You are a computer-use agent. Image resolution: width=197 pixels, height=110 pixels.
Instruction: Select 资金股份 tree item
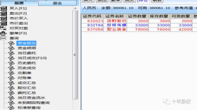click(x=26, y=43)
